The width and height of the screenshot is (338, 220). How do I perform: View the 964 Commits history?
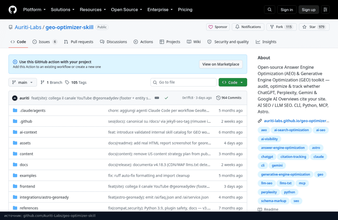click(229, 98)
